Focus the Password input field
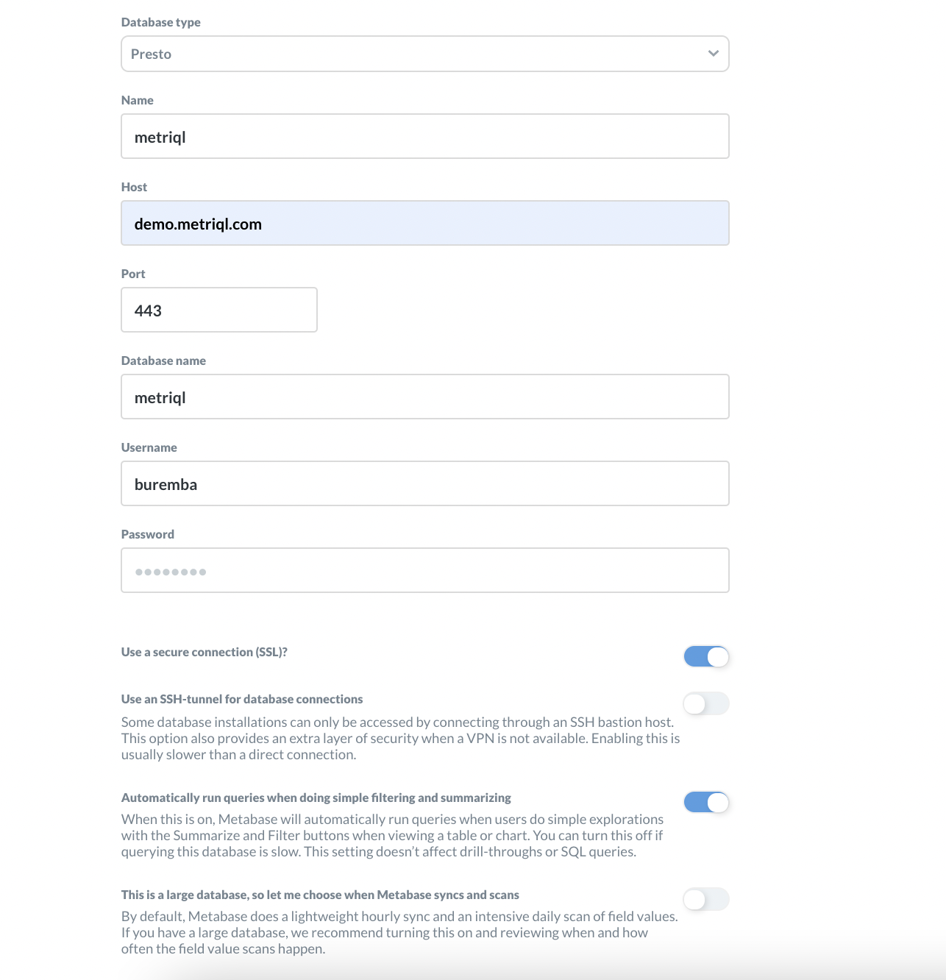 [x=424, y=570]
